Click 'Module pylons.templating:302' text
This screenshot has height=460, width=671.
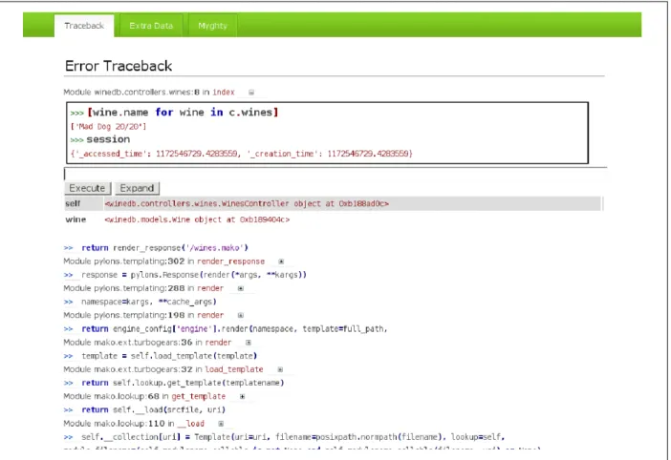click(123, 261)
